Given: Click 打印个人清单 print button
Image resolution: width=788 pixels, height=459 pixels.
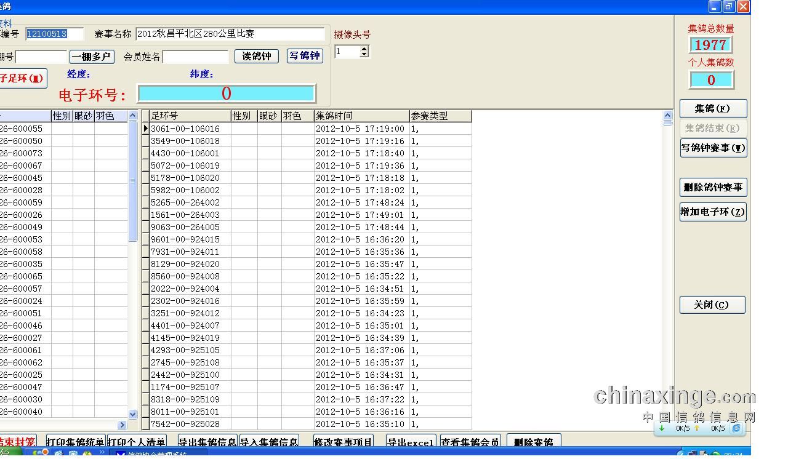Looking at the screenshot, I should (x=137, y=442).
